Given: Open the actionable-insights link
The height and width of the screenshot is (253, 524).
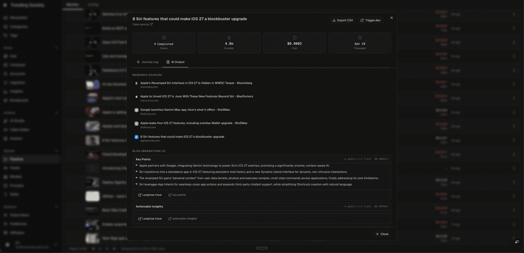Looking at the screenshot, I should [182, 218].
